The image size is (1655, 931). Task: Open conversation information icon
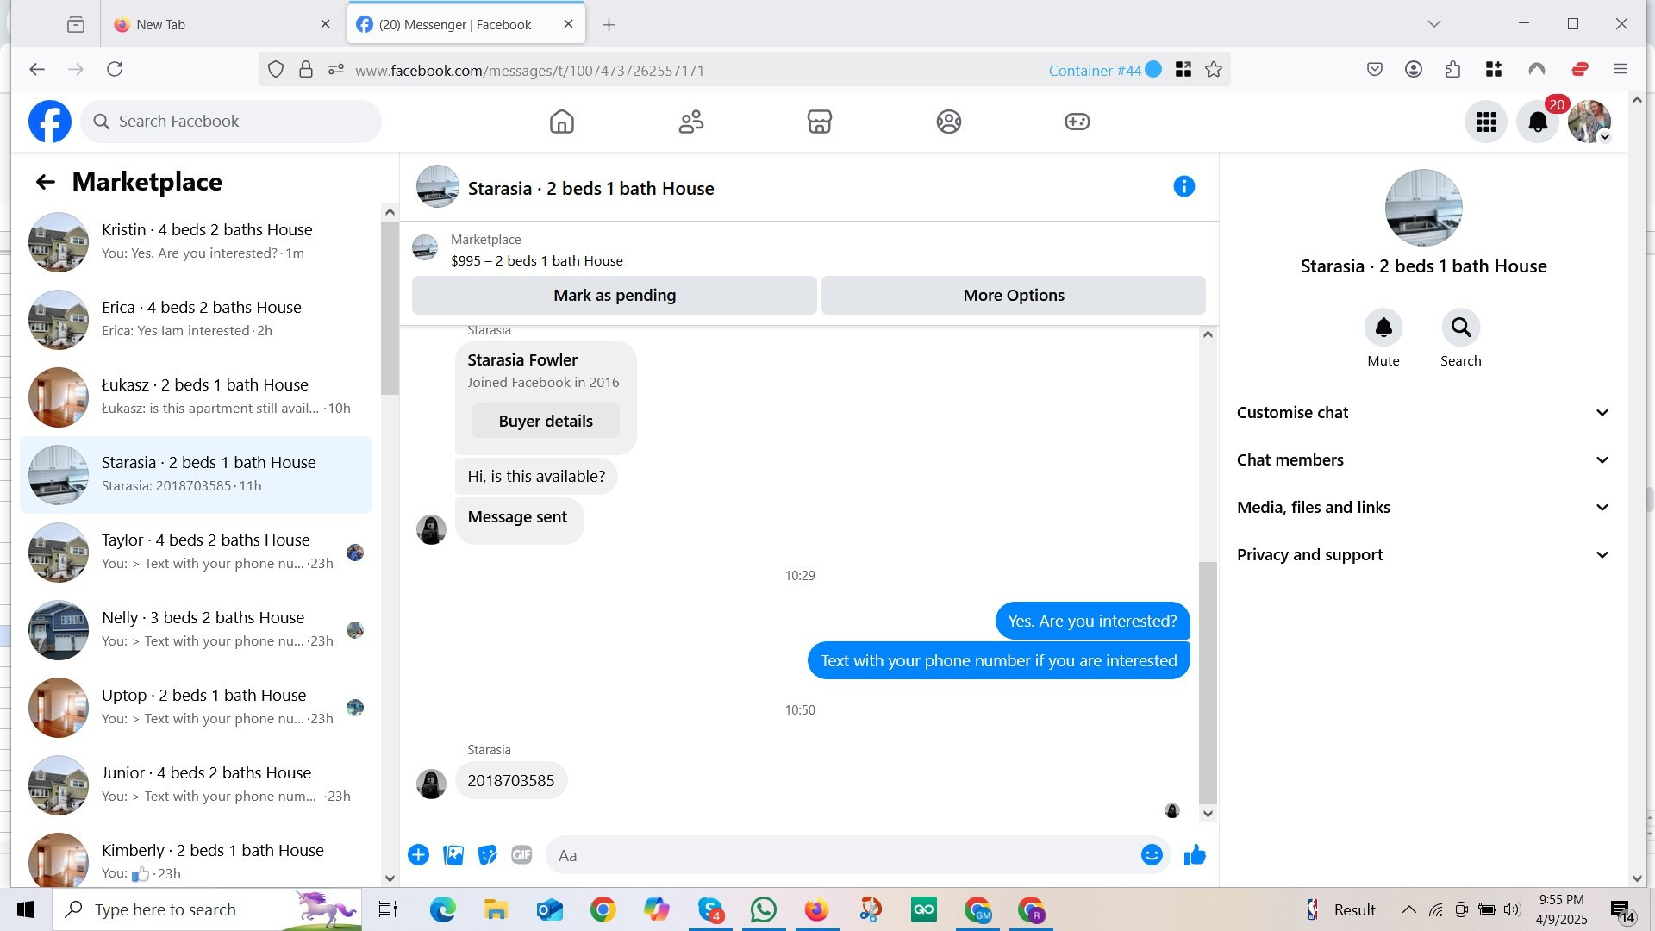click(1183, 186)
